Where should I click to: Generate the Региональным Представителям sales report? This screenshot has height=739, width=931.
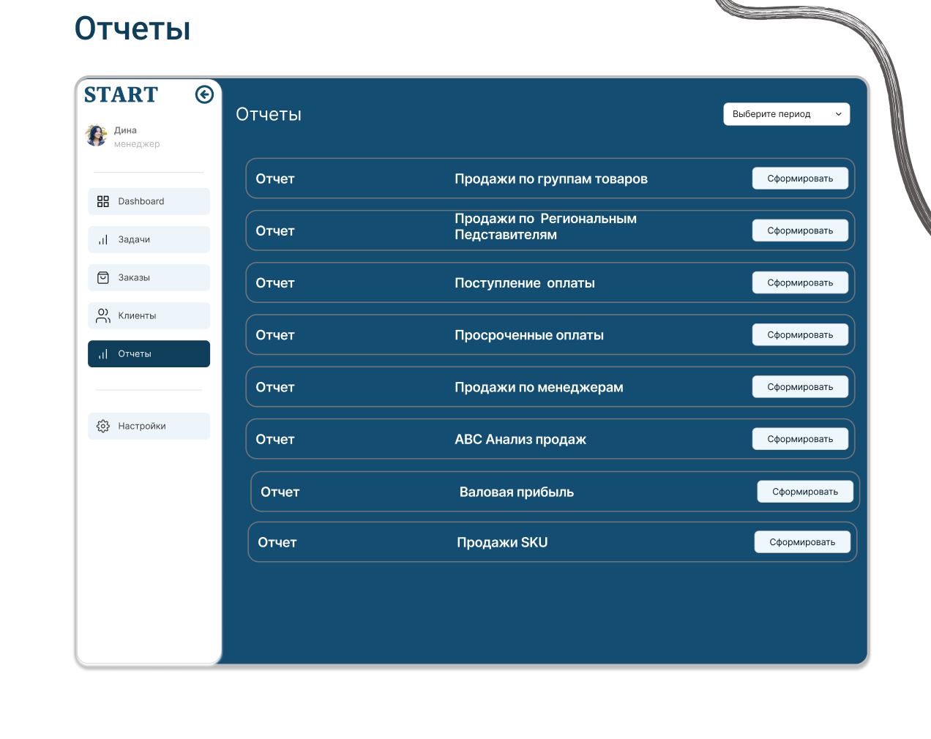800,230
